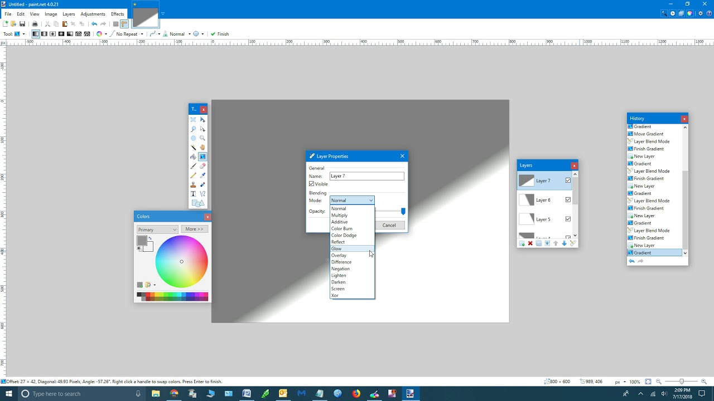714x401 pixels.
Task: Uncheck the Visible checkbox in Layer Properties
Action: point(312,184)
